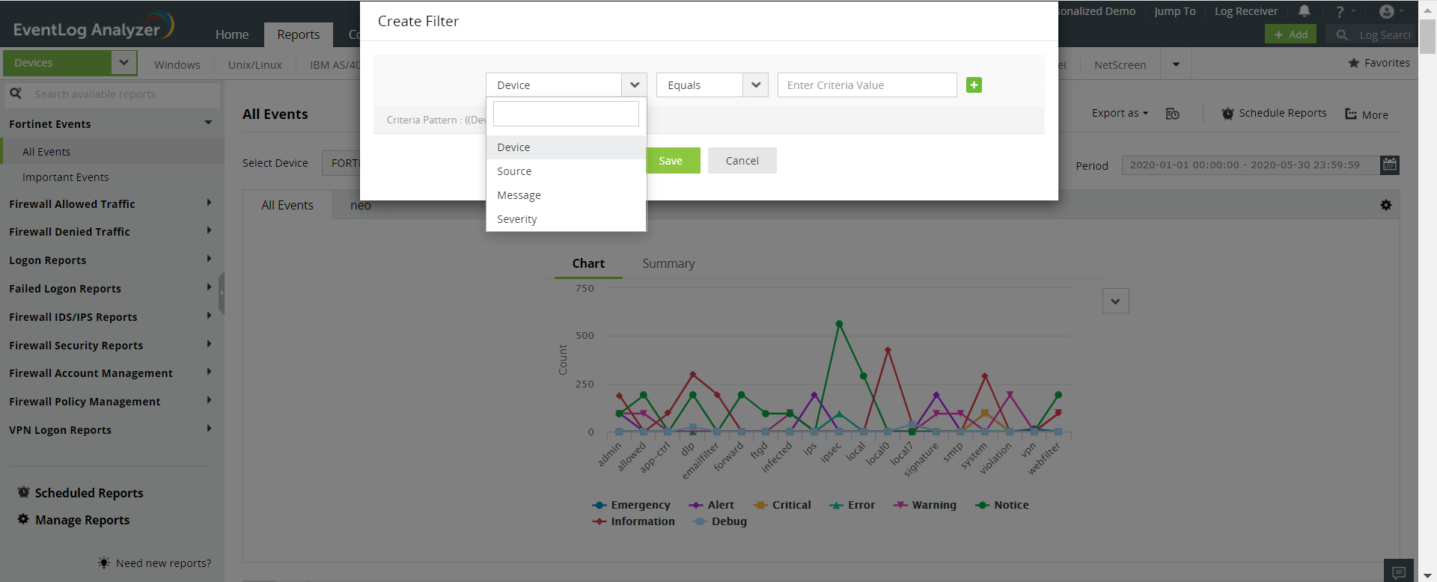1437x582 pixels.
Task: Open the Export as dropdown
Action: 1119,114
